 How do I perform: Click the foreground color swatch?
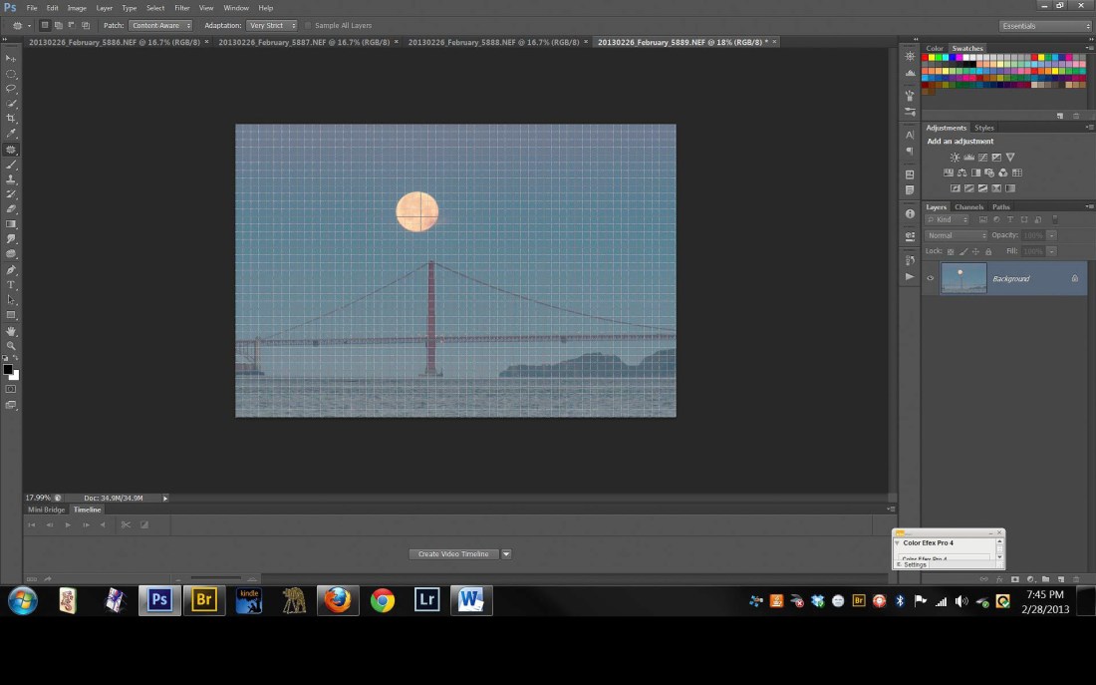pyautogui.click(x=8, y=369)
